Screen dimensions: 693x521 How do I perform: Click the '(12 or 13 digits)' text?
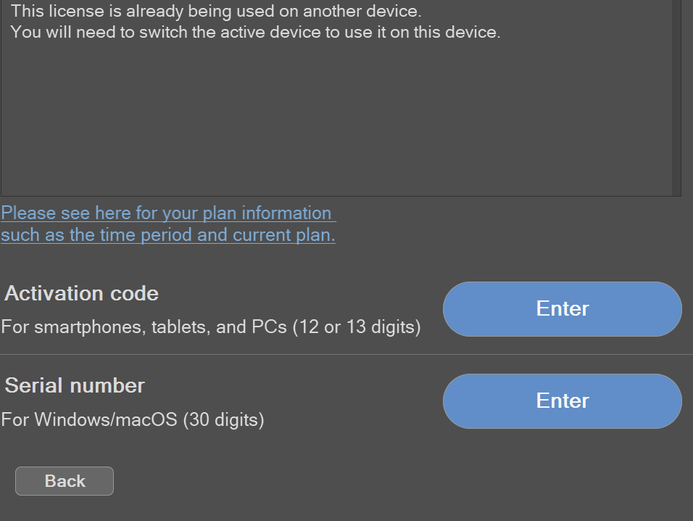tap(357, 327)
